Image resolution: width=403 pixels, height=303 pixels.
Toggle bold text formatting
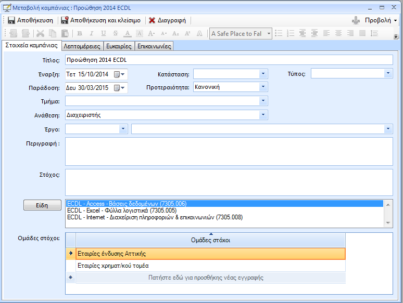80,33
